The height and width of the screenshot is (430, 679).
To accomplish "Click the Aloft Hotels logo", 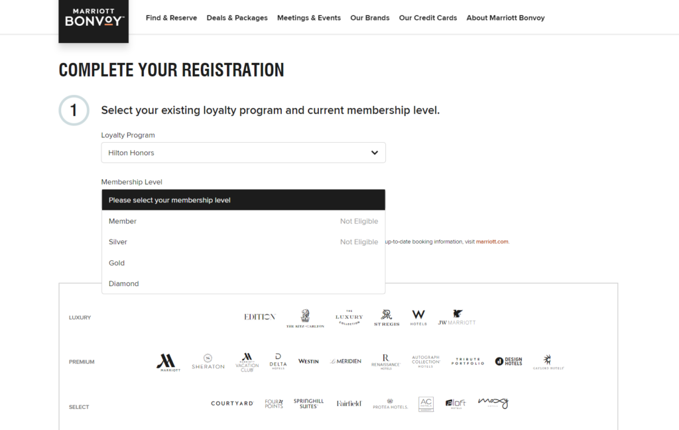I will [x=456, y=403].
